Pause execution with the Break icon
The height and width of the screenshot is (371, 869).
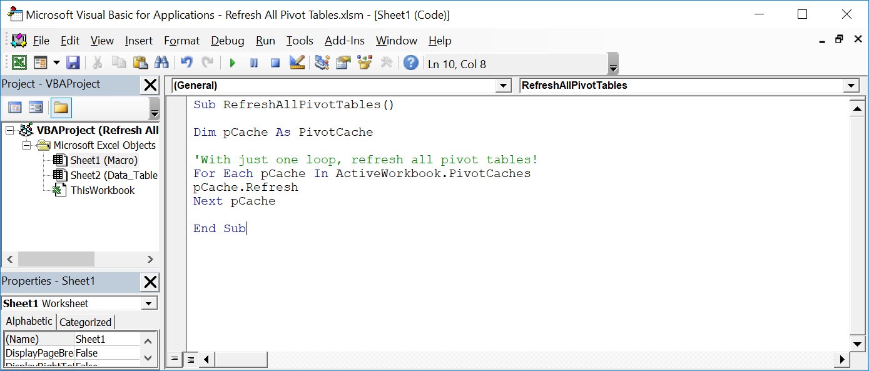click(254, 63)
